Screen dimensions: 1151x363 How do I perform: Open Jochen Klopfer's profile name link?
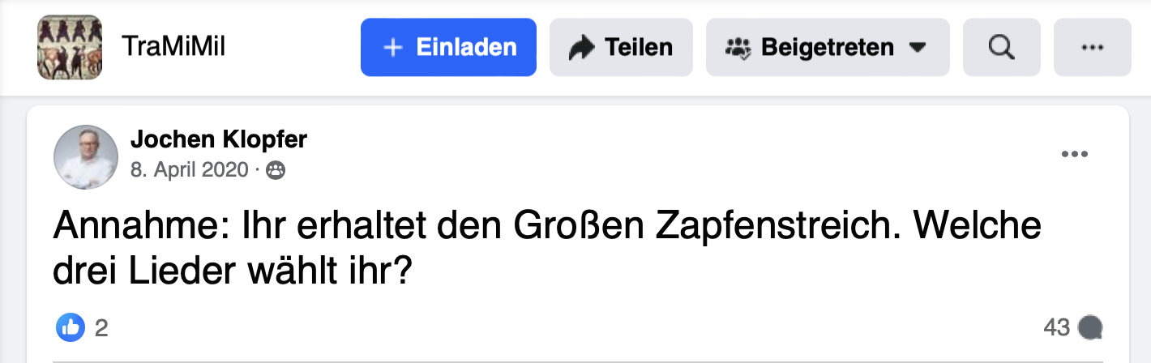[x=218, y=140]
